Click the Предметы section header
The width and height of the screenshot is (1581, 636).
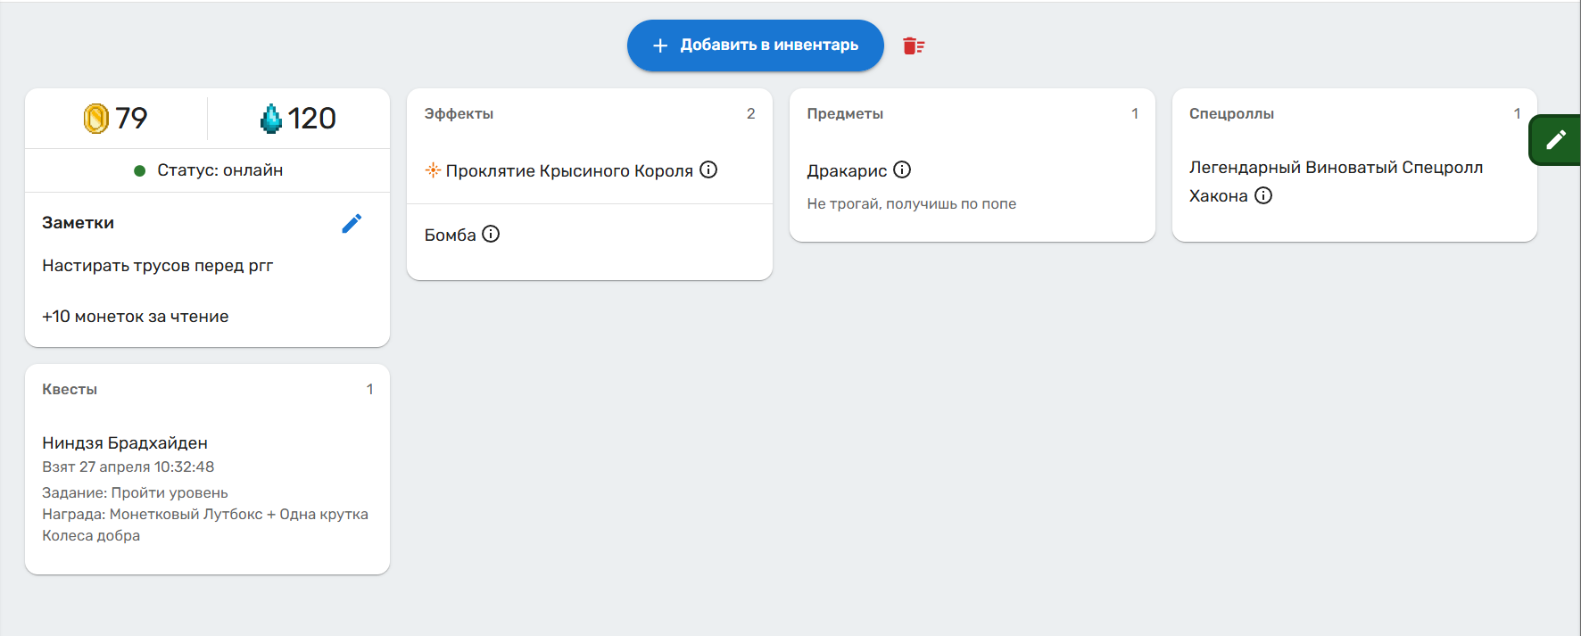pos(845,113)
